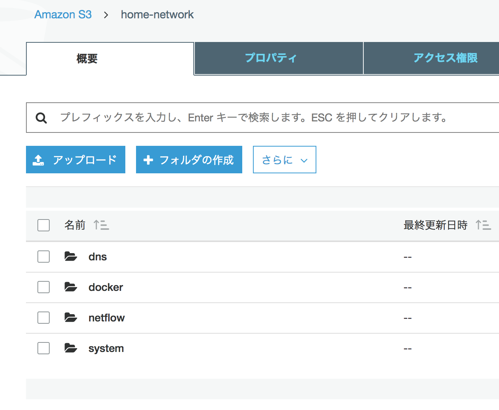The image size is (499, 410).
Task: Check the checkbox for the system folder
Action: (43, 348)
